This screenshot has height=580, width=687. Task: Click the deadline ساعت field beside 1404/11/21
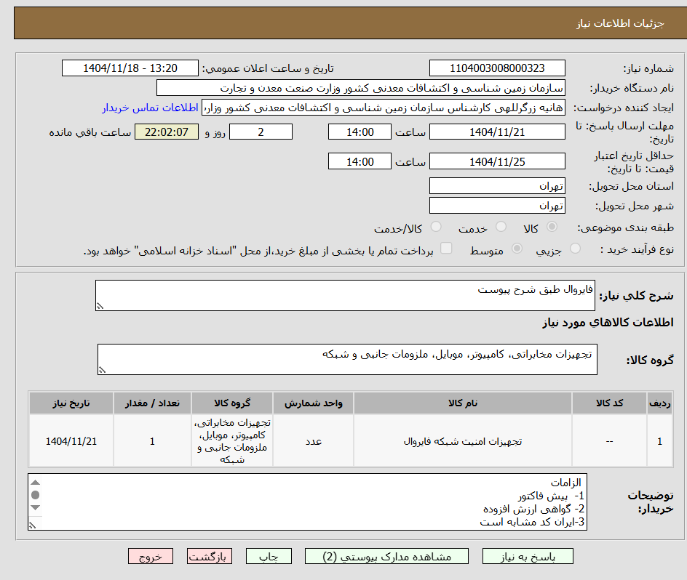[360, 132]
